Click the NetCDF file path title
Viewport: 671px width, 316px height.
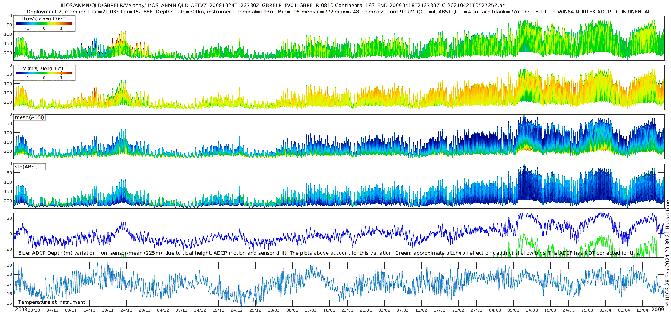coord(282,5)
